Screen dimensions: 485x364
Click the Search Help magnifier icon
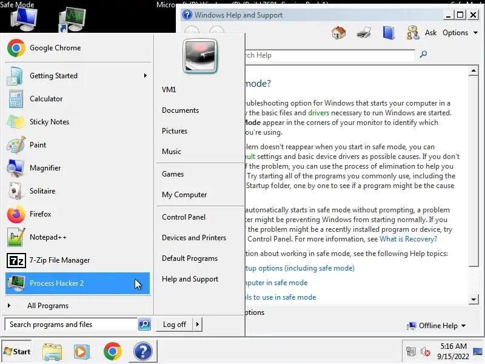coord(423,55)
